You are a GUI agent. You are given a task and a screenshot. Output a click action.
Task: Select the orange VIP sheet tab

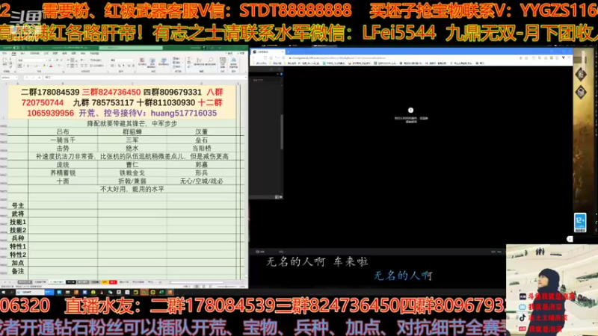(105, 282)
